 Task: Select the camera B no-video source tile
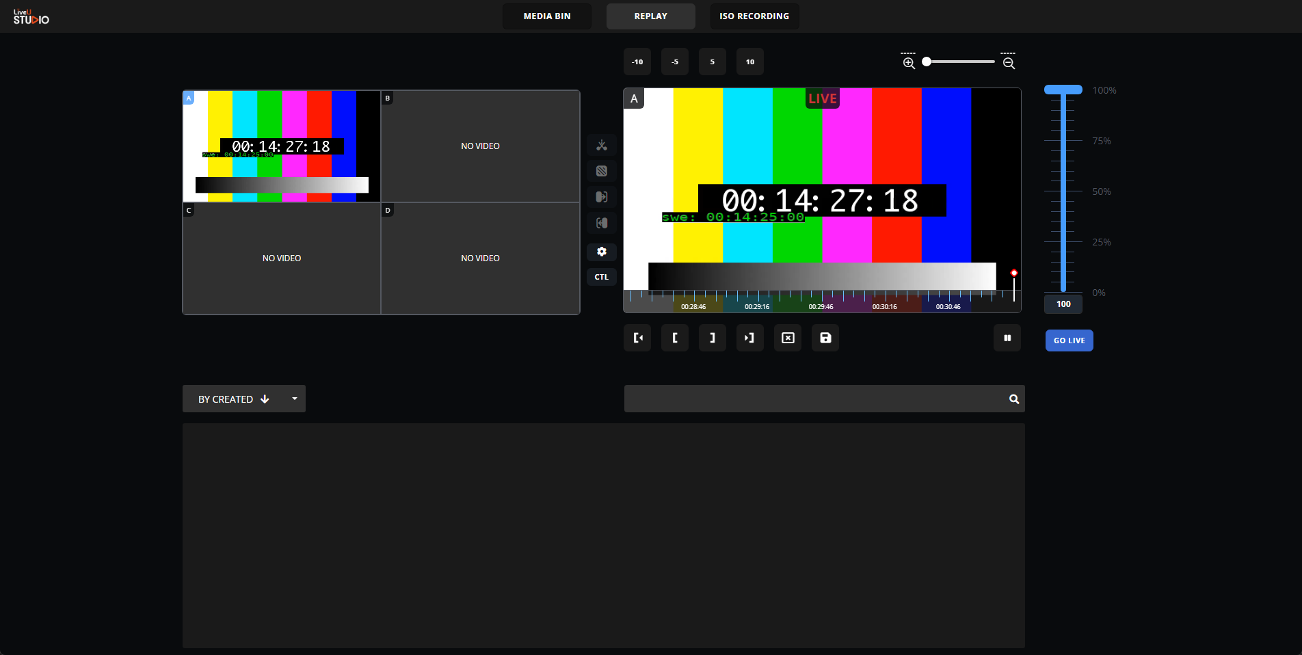click(480, 146)
